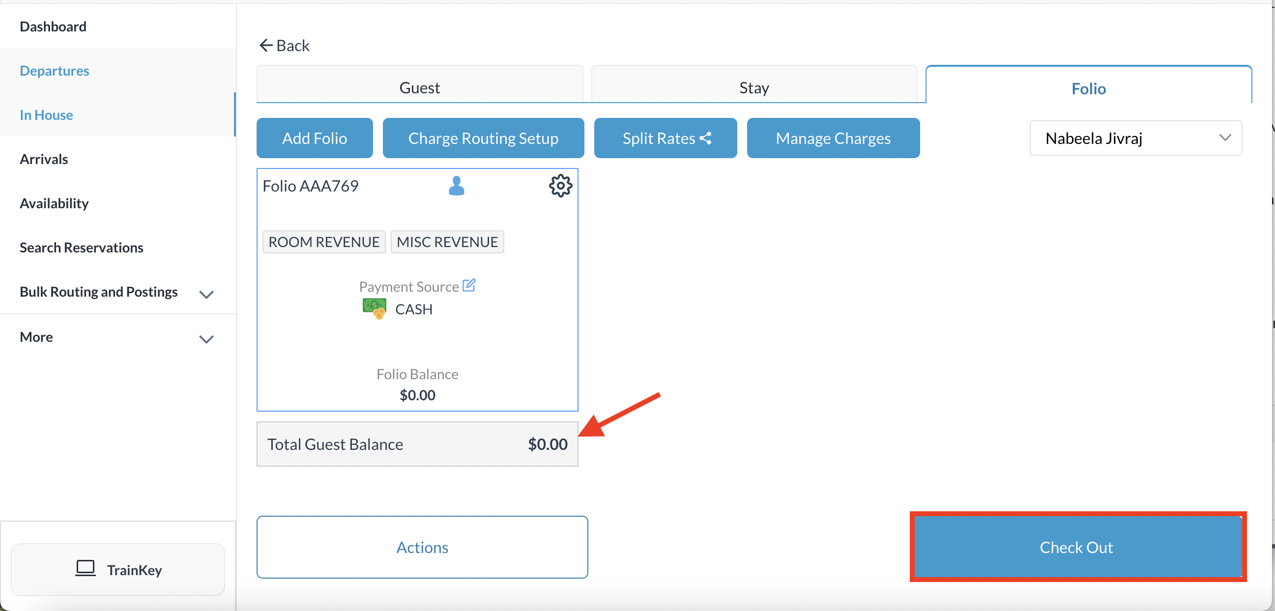Switch to the Stay tab
The width and height of the screenshot is (1275, 611).
point(753,87)
